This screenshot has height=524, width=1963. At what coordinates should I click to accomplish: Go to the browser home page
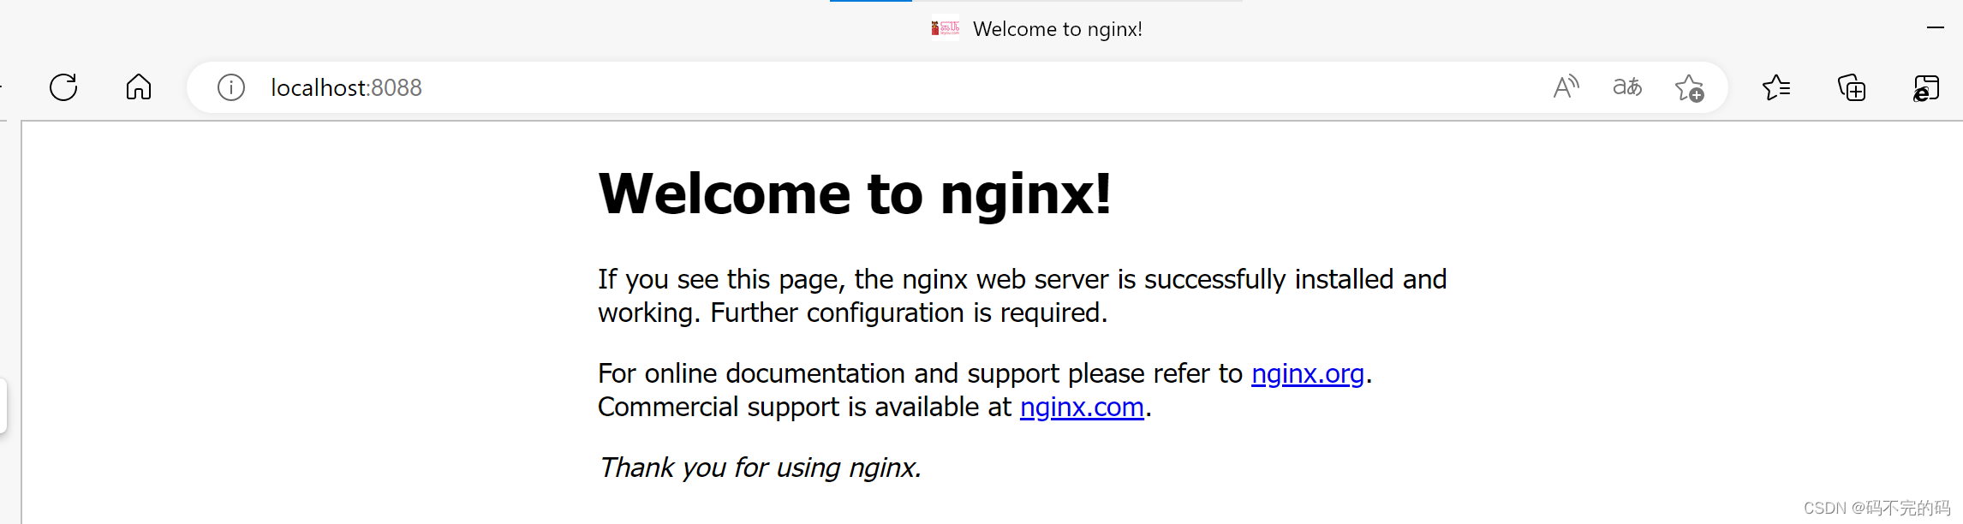click(x=139, y=87)
